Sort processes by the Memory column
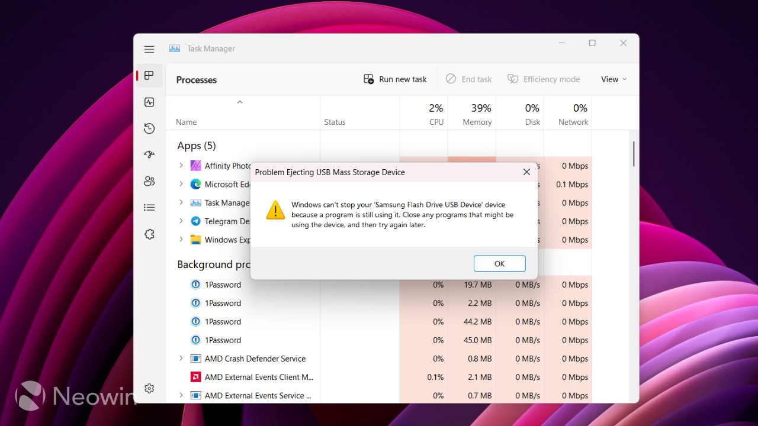This screenshot has height=426, width=758. pos(477,122)
